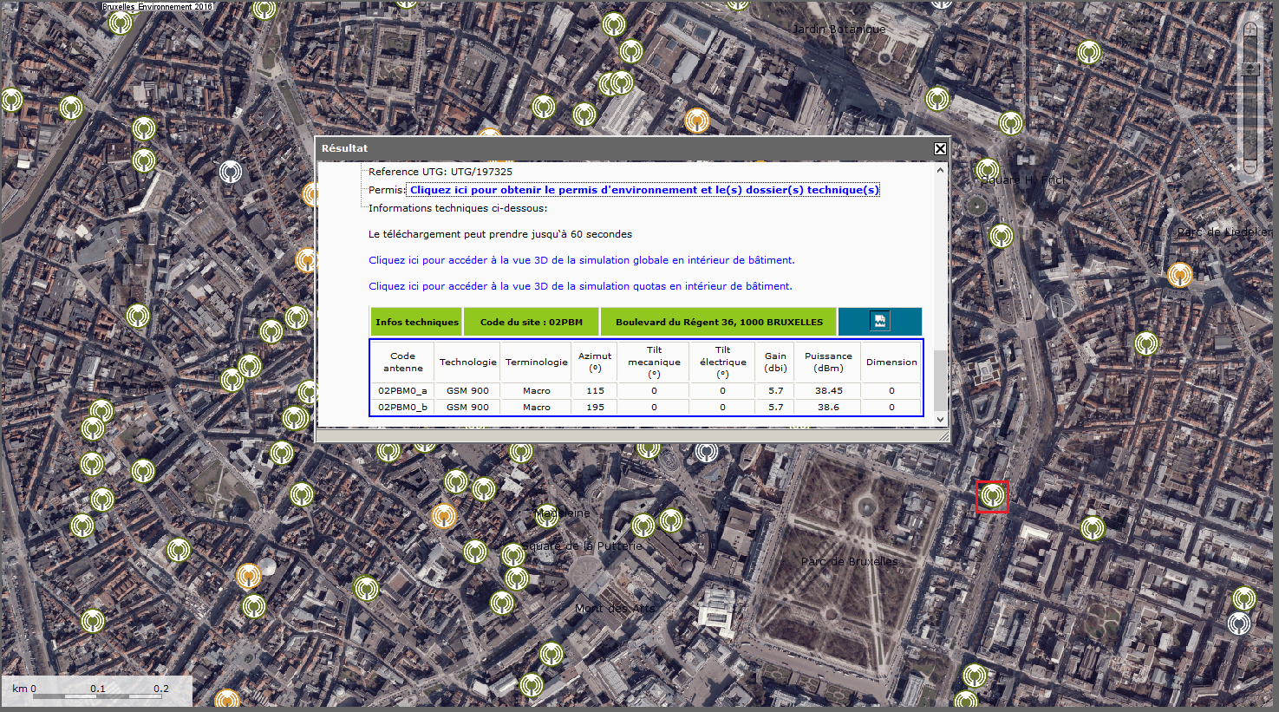Click the Technologie column header

467,363
